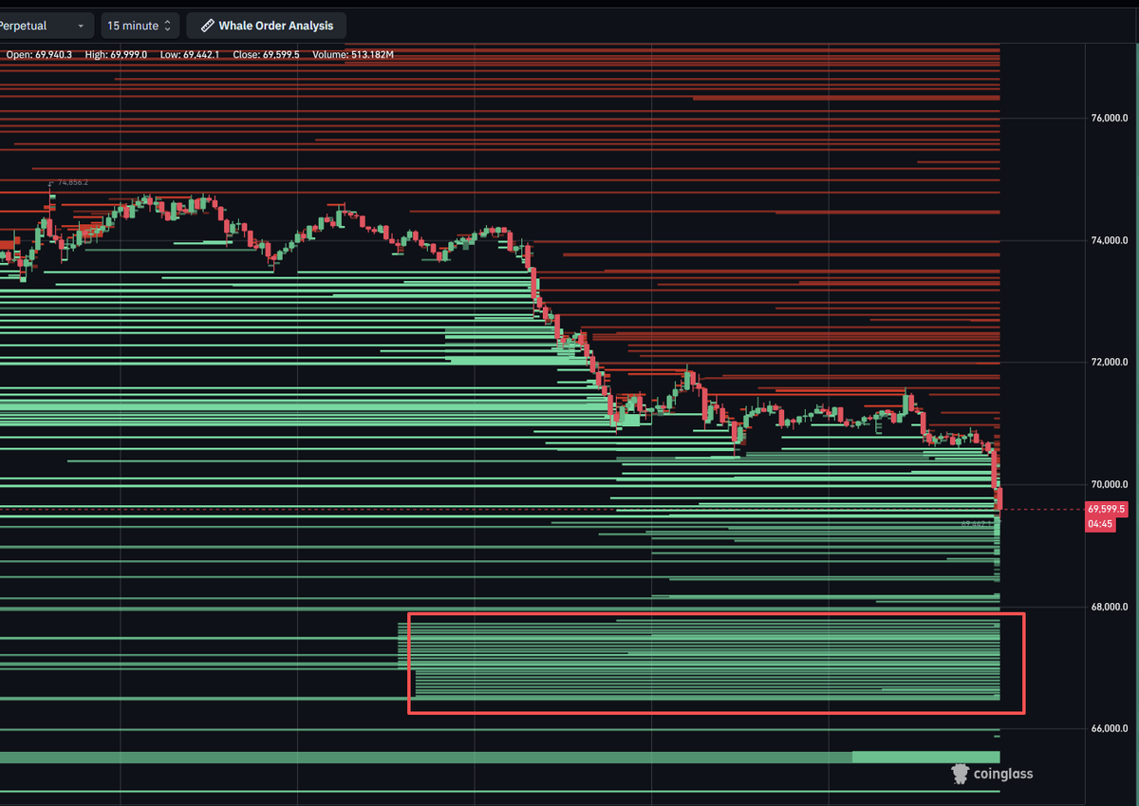Click the Open: 69,940.3 readout
This screenshot has width=1139, height=806.
click(39, 54)
